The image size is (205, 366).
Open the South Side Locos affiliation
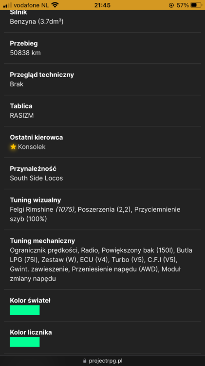[x=37, y=178]
